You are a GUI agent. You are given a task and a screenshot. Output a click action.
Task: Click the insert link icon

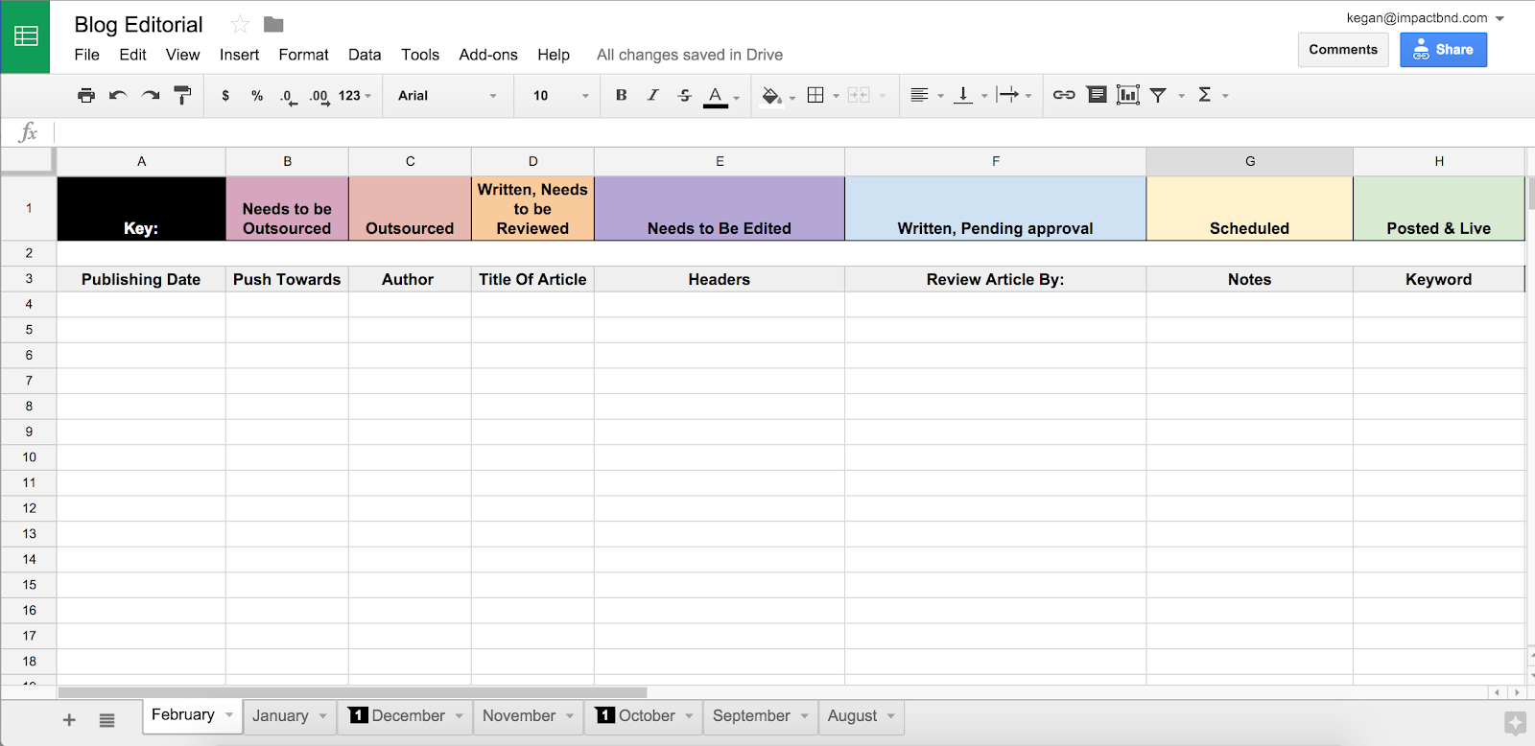(x=1064, y=95)
